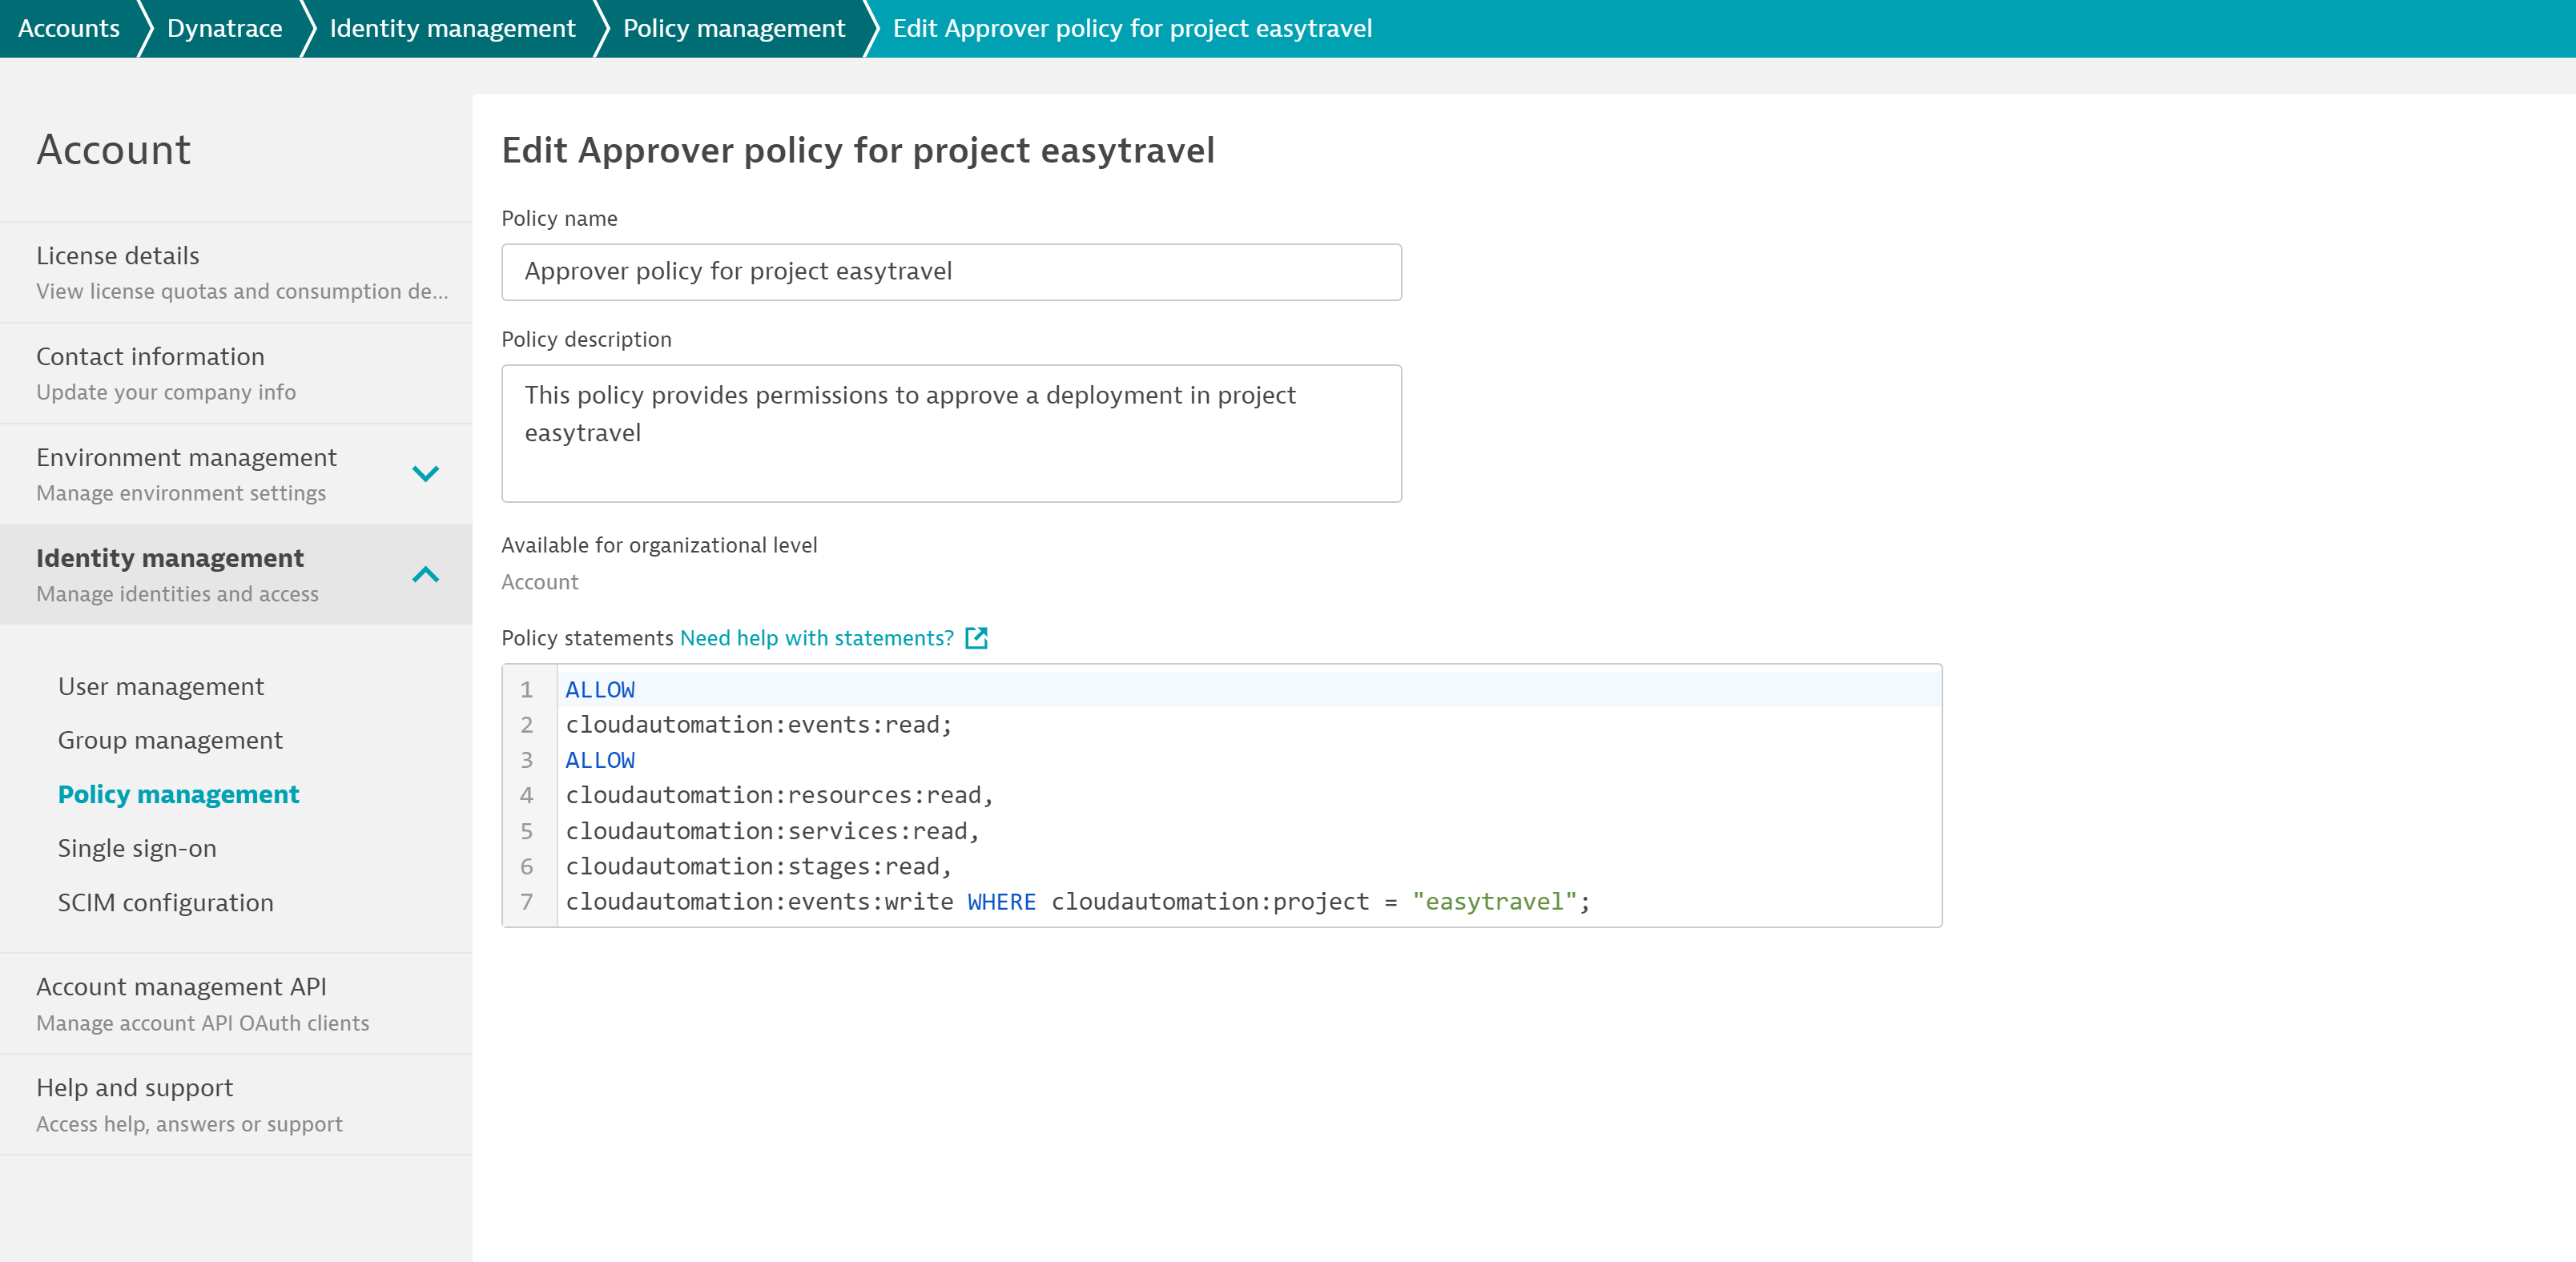Select Identity management sidebar item
The height and width of the screenshot is (1262, 2576).
coord(236,574)
